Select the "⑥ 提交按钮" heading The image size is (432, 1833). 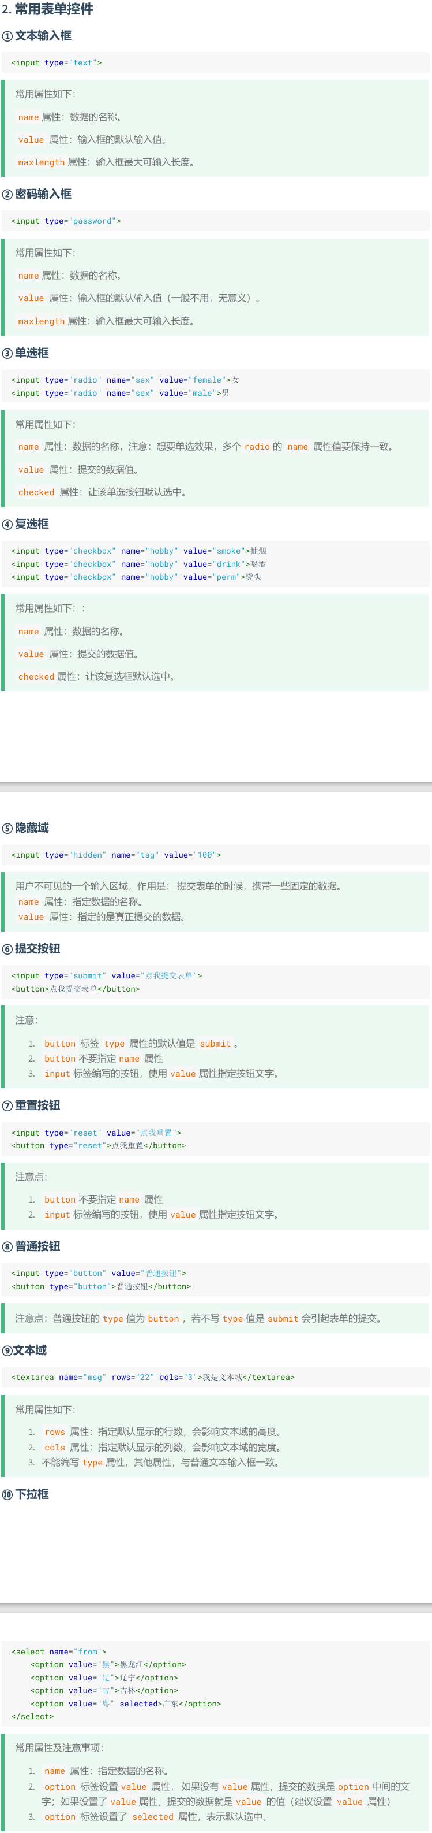pyautogui.click(x=31, y=949)
